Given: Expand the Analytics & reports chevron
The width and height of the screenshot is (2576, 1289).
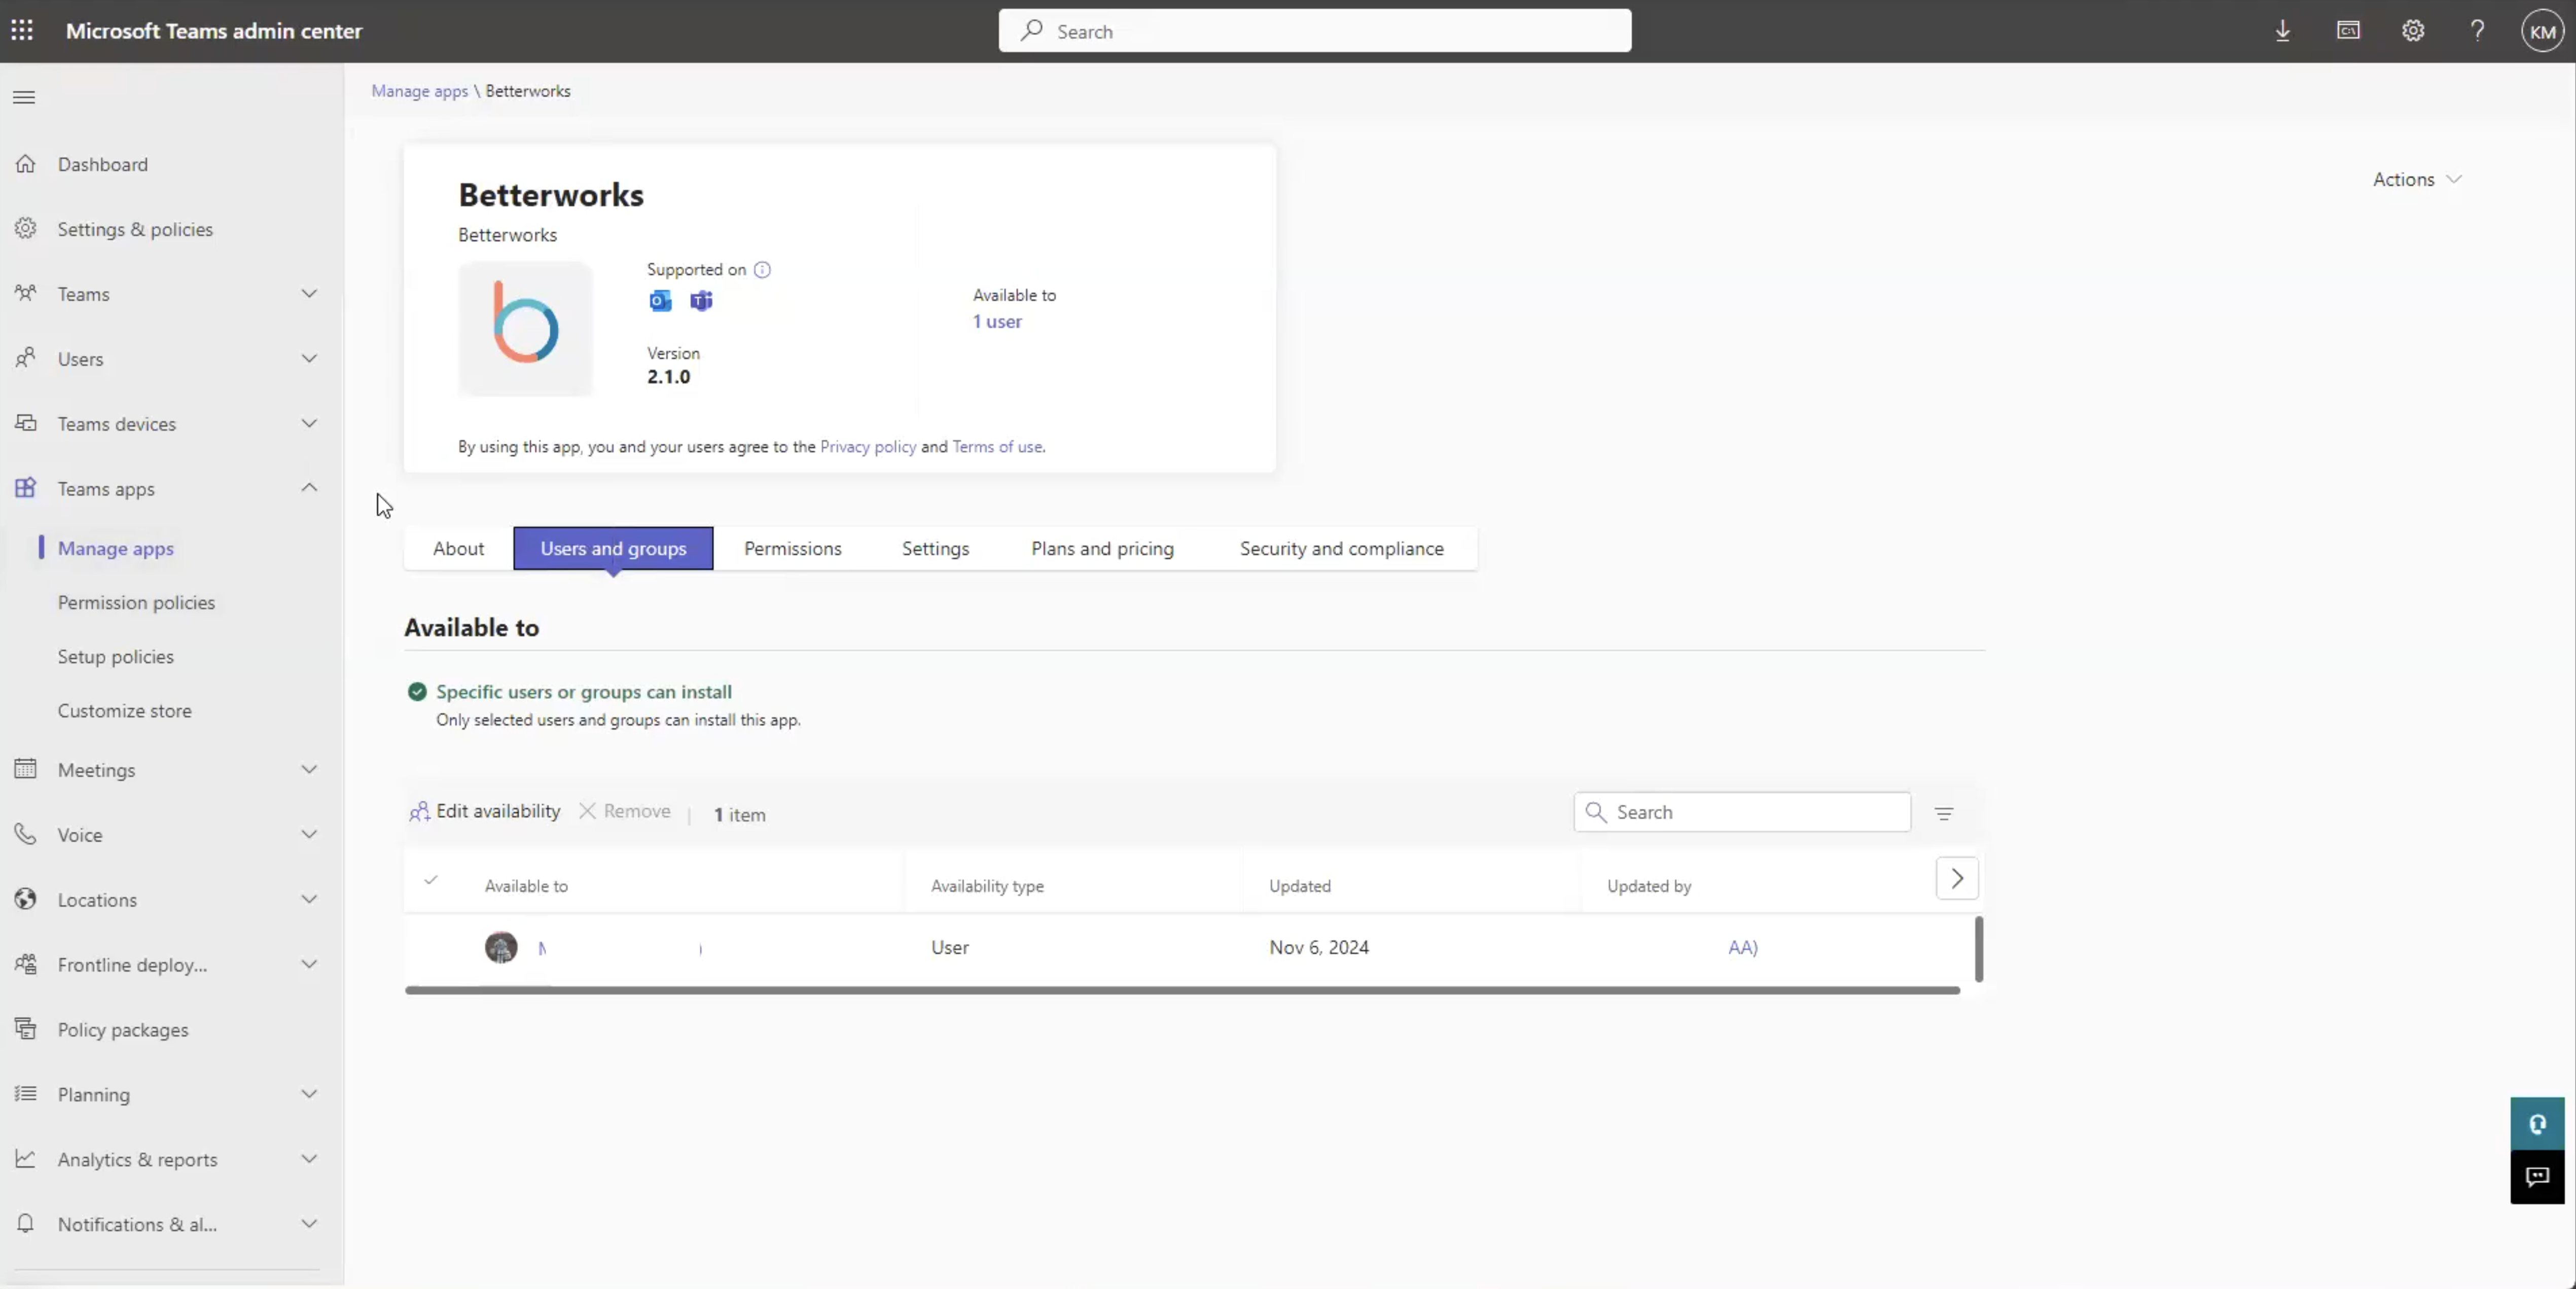Looking at the screenshot, I should (309, 1159).
